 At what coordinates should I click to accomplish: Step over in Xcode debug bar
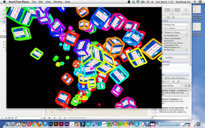click(x=54, y=118)
